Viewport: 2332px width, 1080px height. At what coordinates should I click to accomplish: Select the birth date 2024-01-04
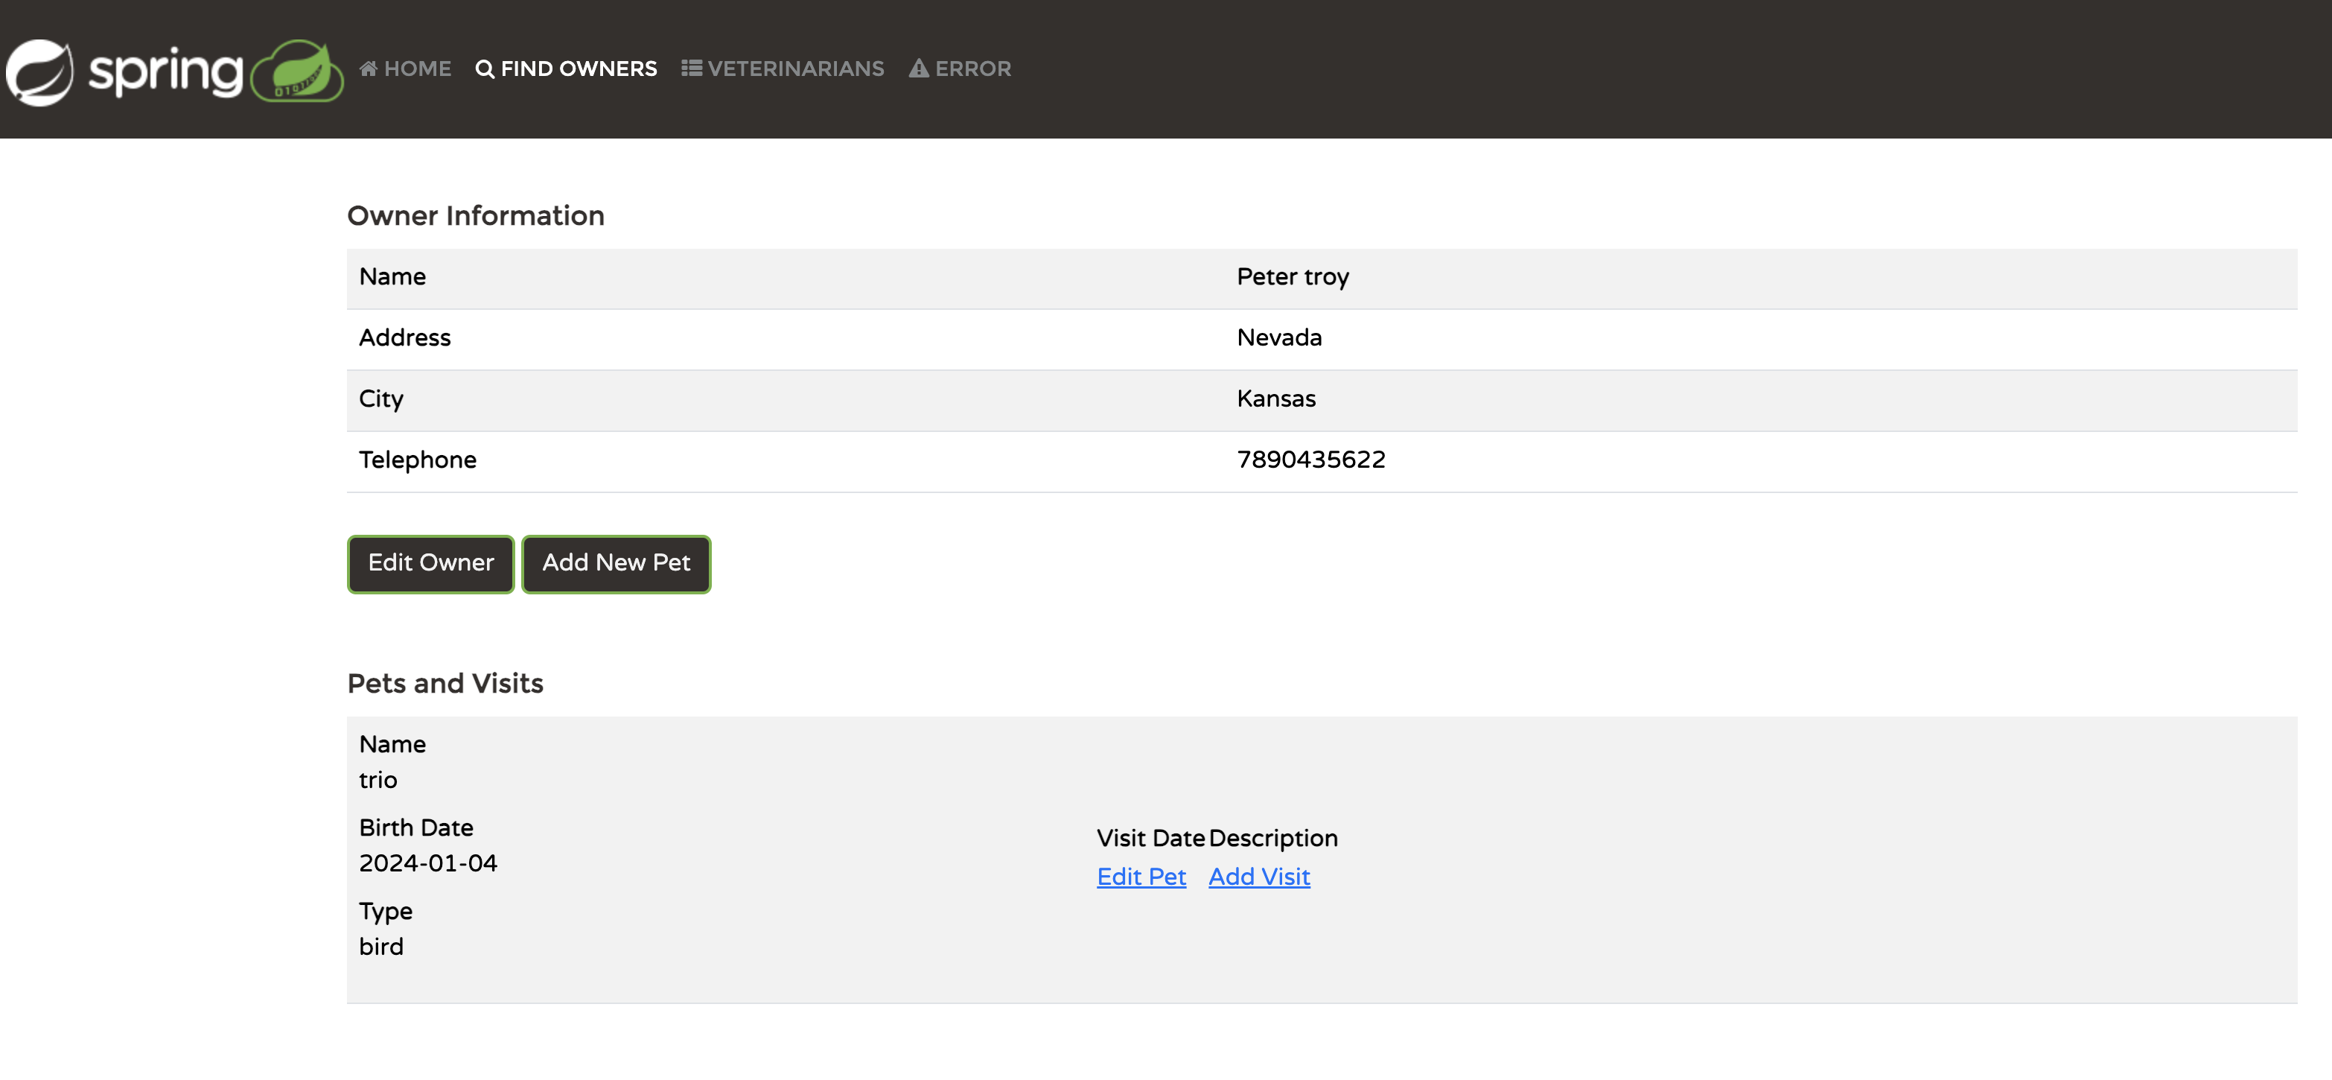pyautogui.click(x=428, y=864)
